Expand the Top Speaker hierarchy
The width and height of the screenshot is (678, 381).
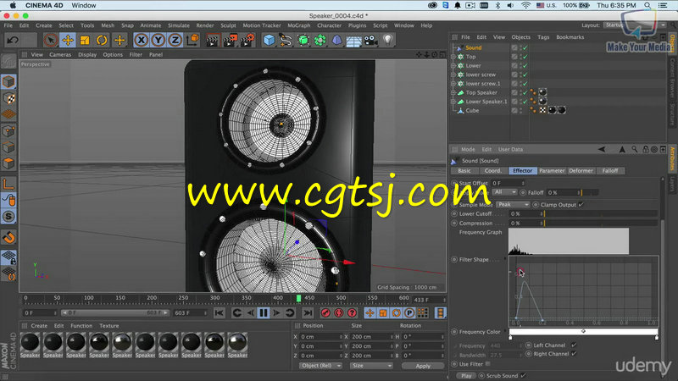point(453,92)
